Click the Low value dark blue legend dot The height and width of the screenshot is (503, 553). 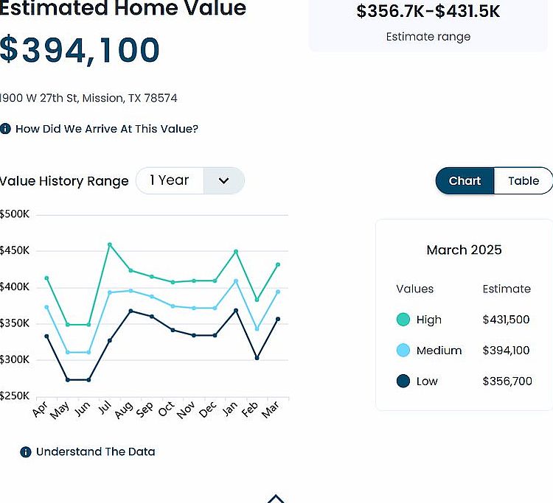[403, 381]
